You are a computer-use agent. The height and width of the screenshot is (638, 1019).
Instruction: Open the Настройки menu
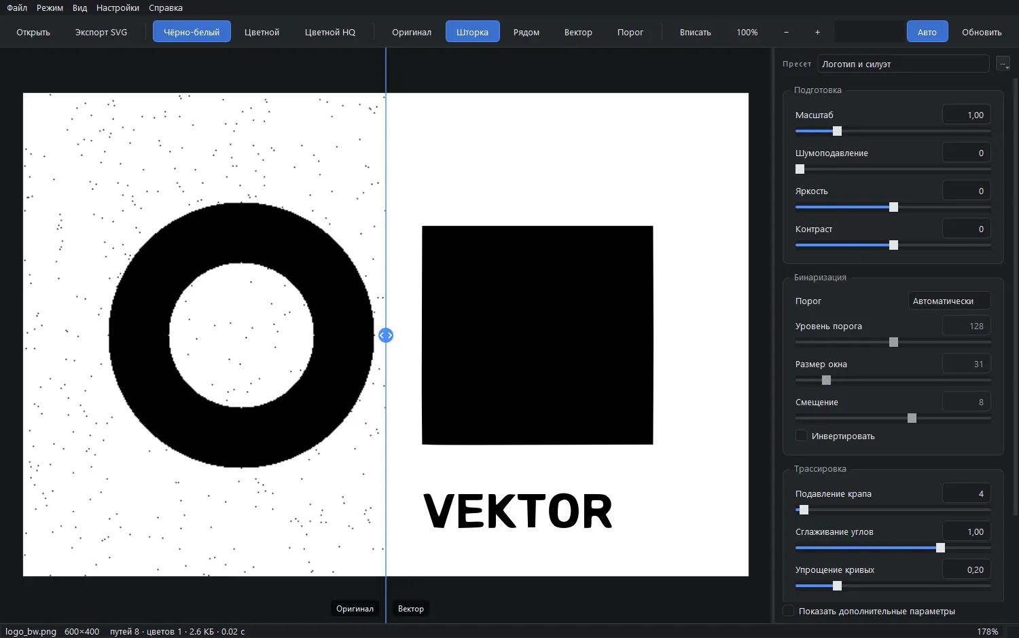click(118, 7)
